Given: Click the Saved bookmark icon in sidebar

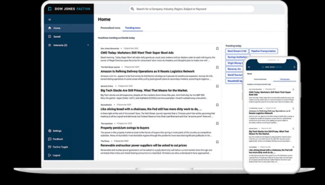Looking at the screenshot, I should click(49, 36).
